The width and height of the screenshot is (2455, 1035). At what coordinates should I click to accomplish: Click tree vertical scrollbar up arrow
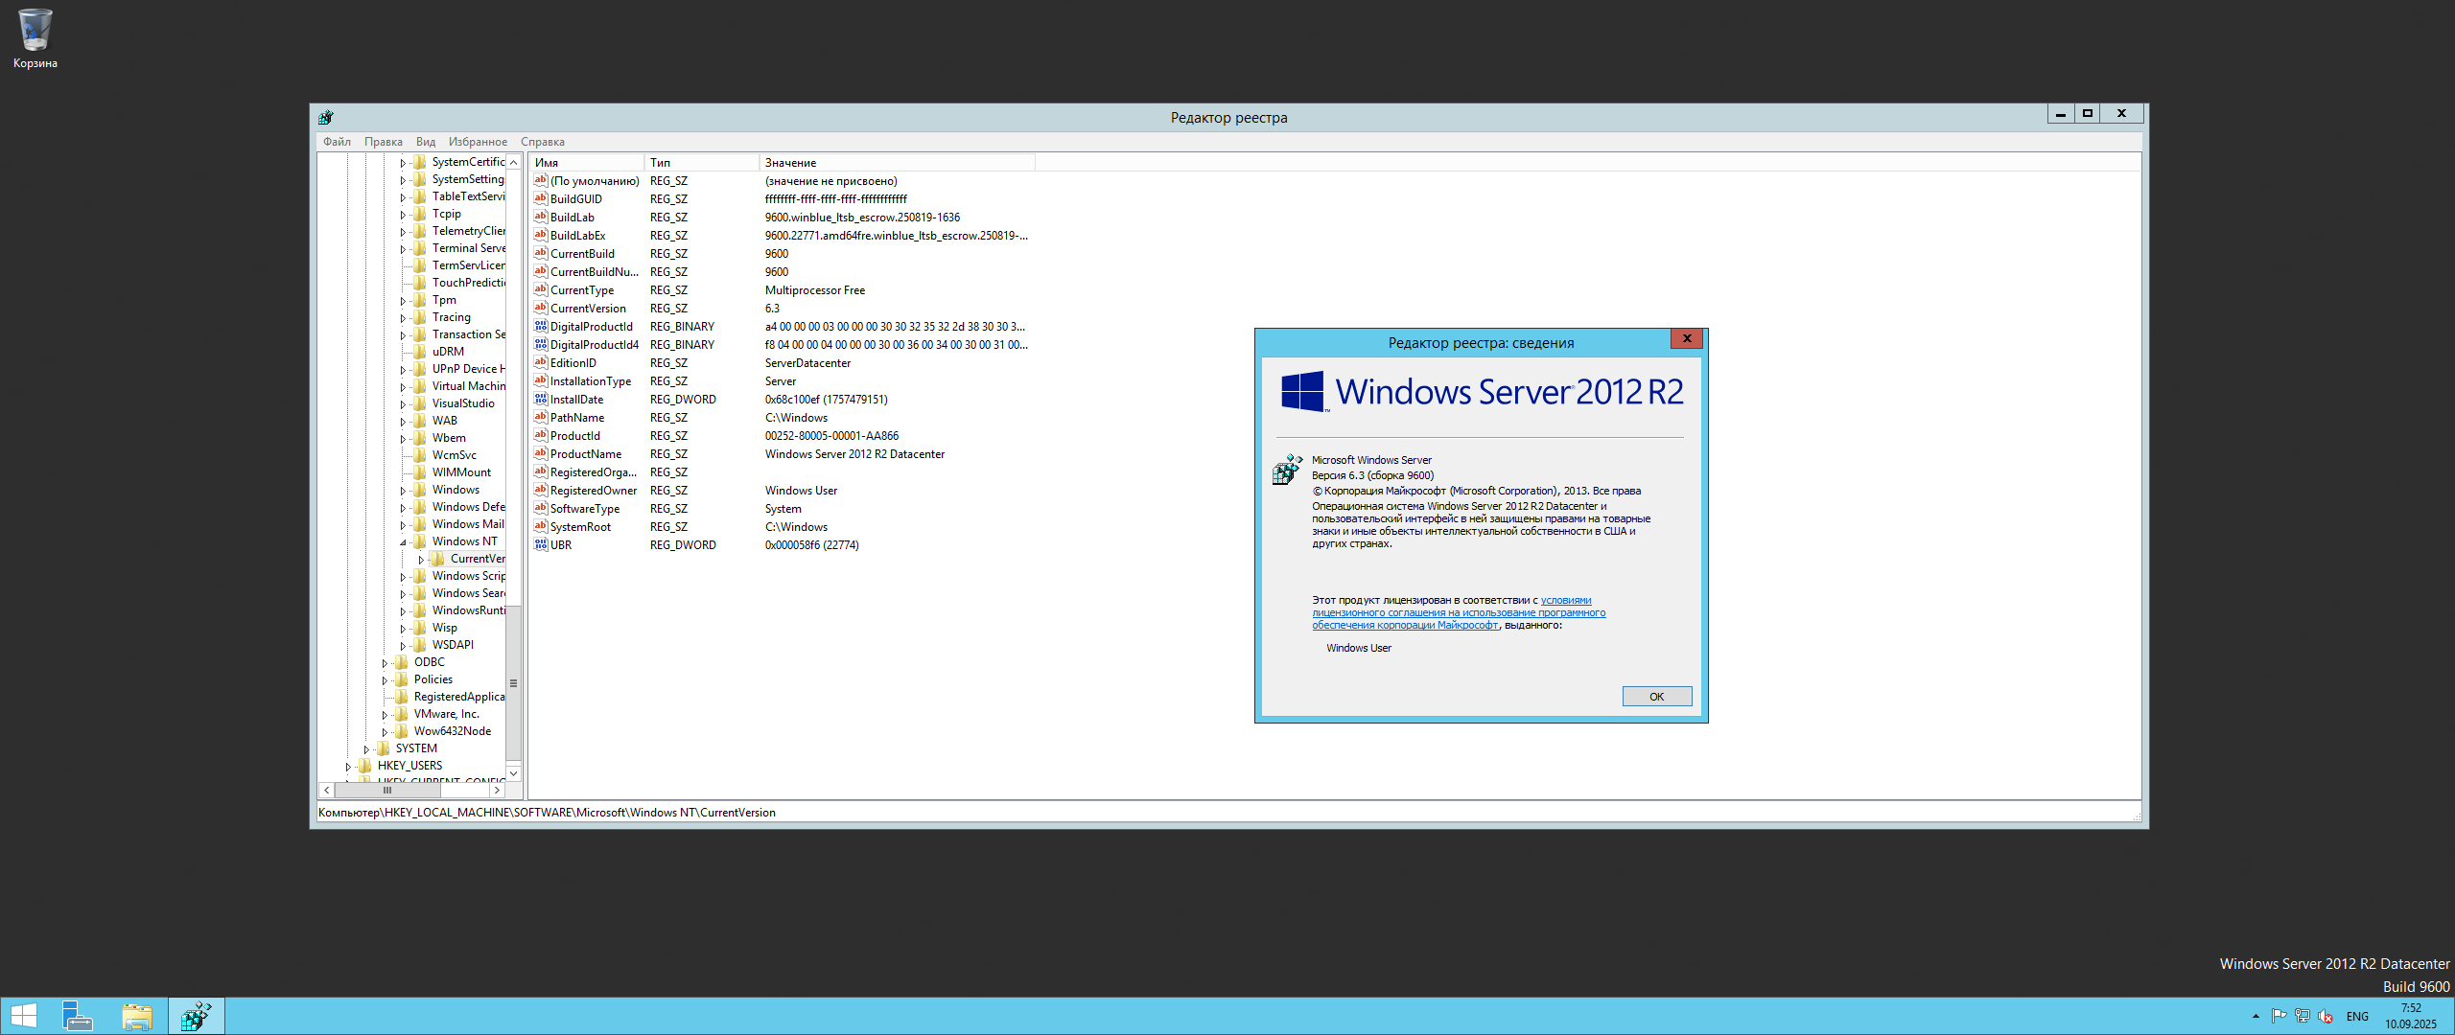pyautogui.click(x=514, y=162)
